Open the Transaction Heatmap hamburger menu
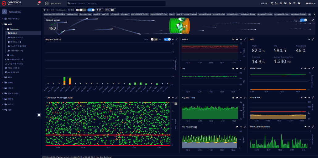This screenshot has height=158, width=318. [176, 104]
